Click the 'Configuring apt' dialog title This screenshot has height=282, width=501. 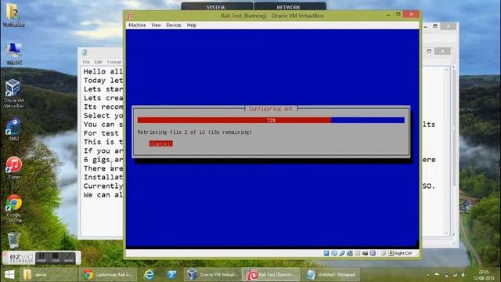click(271, 109)
